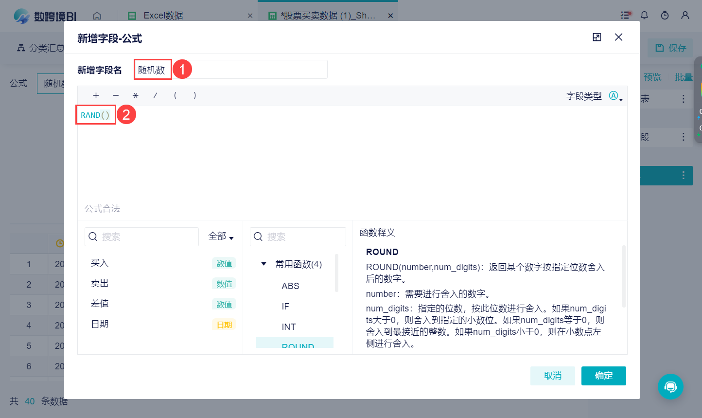Insert the minus operator into the formula
702x418 pixels.
pos(116,95)
